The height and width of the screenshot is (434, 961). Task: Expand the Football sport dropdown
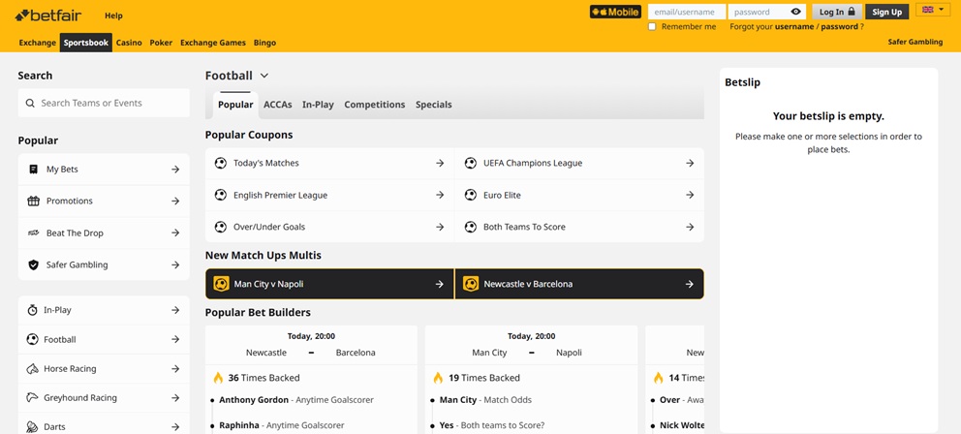click(x=263, y=76)
